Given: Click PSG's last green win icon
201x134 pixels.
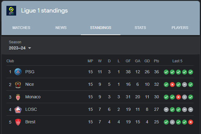Looking at the screenshot, I should [191, 72].
